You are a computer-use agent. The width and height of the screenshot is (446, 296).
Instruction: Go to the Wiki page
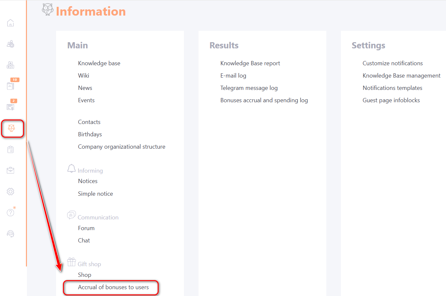pos(83,76)
